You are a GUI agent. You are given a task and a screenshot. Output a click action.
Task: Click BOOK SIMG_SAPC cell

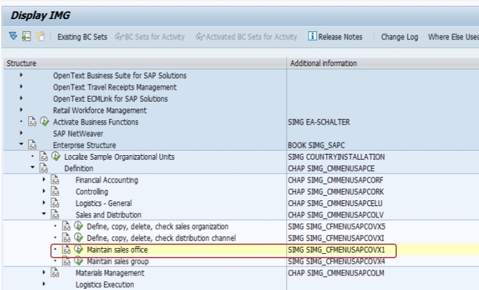tap(316, 145)
